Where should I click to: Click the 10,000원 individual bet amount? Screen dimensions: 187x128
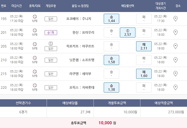(130, 112)
